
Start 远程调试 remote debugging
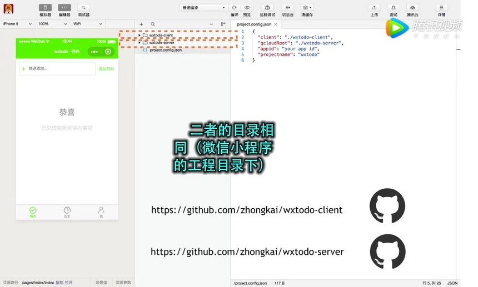click(x=267, y=8)
